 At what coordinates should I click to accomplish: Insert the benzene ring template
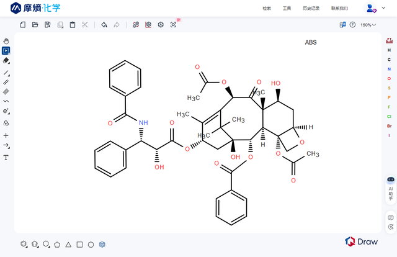[x=24, y=244]
